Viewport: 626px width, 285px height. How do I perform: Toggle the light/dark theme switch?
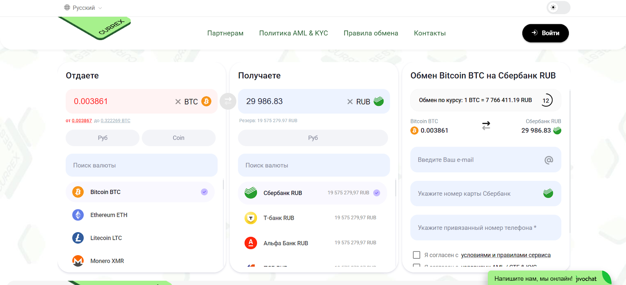coord(558,7)
